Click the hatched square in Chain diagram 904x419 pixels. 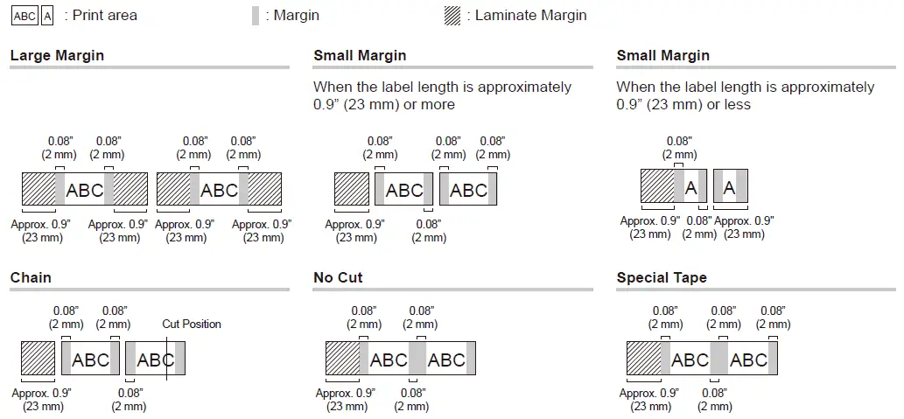(x=38, y=360)
